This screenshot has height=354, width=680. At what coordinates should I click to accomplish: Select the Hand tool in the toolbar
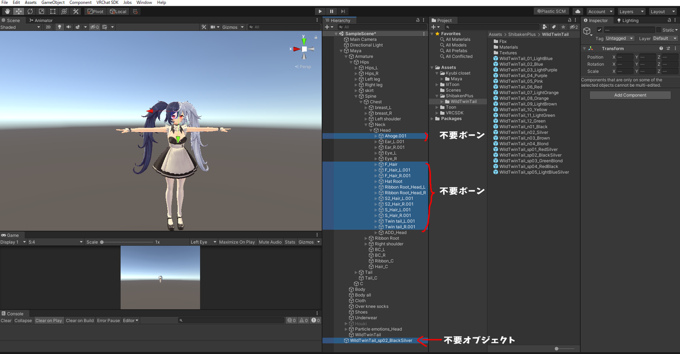pyautogui.click(x=6, y=11)
